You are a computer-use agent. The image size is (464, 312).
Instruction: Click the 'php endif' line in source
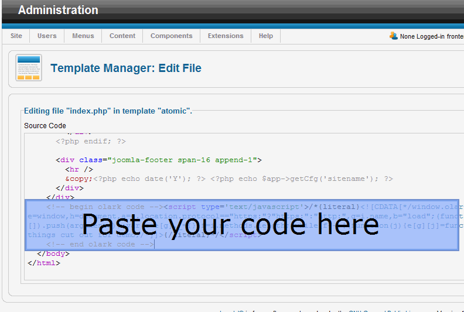91,141
